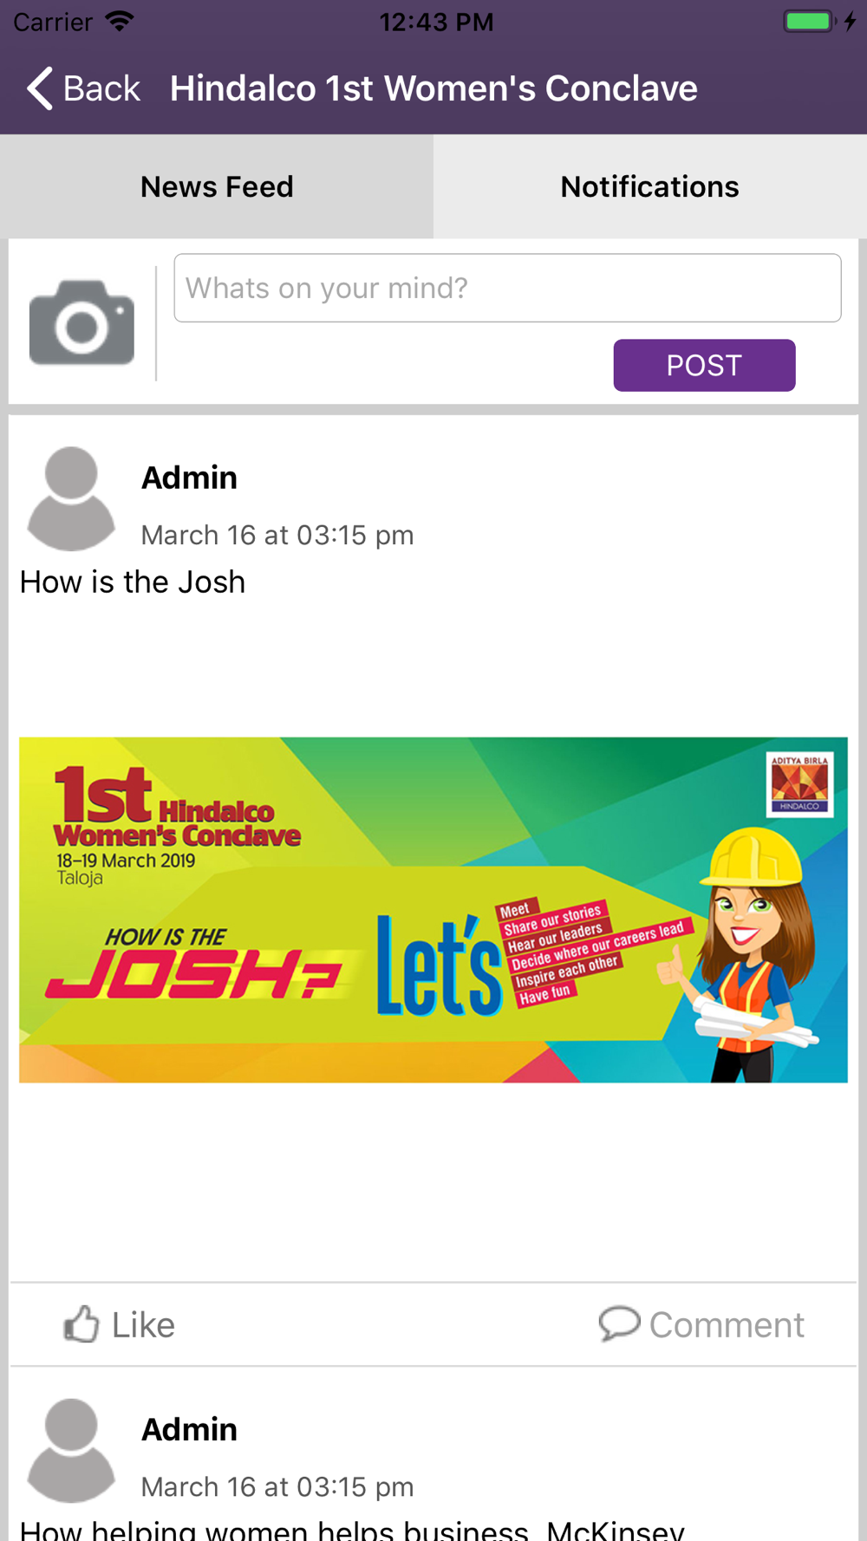Tap the Comment label under the post
The width and height of the screenshot is (867, 1541).
(x=727, y=1325)
